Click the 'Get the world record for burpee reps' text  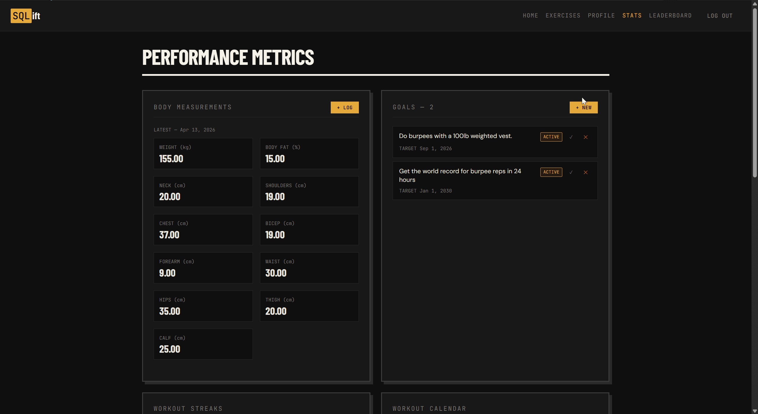(x=460, y=175)
